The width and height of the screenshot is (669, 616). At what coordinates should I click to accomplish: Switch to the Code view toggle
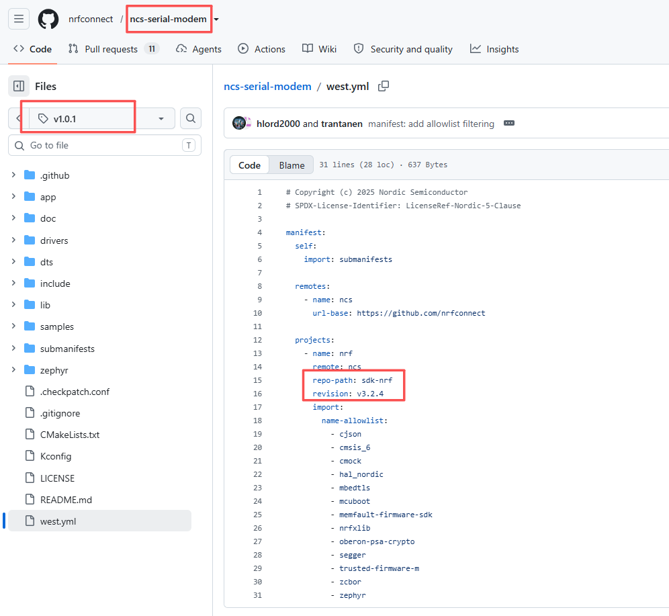250,165
